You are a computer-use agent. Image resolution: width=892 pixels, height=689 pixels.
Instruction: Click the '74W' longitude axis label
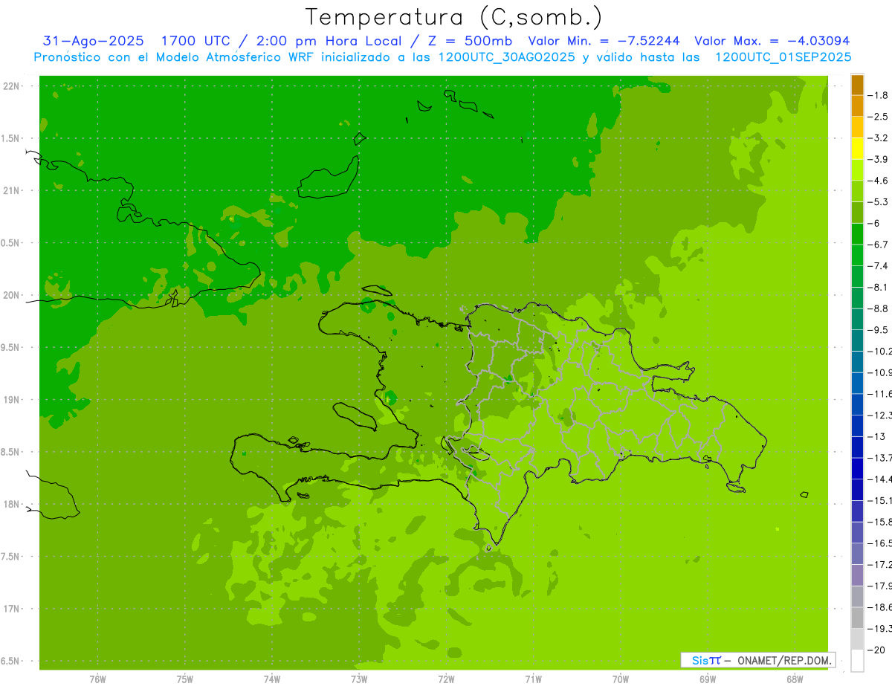[x=271, y=679]
